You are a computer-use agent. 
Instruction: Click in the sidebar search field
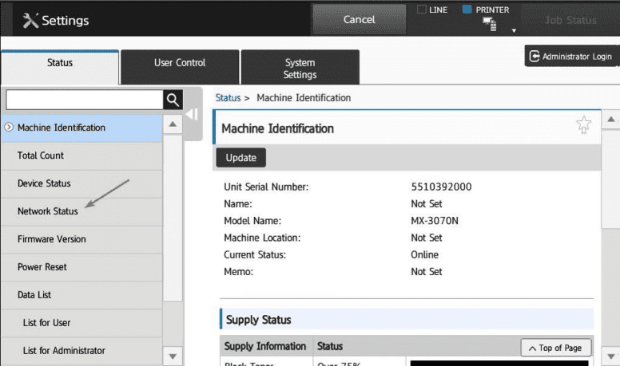pyautogui.click(x=83, y=99)
